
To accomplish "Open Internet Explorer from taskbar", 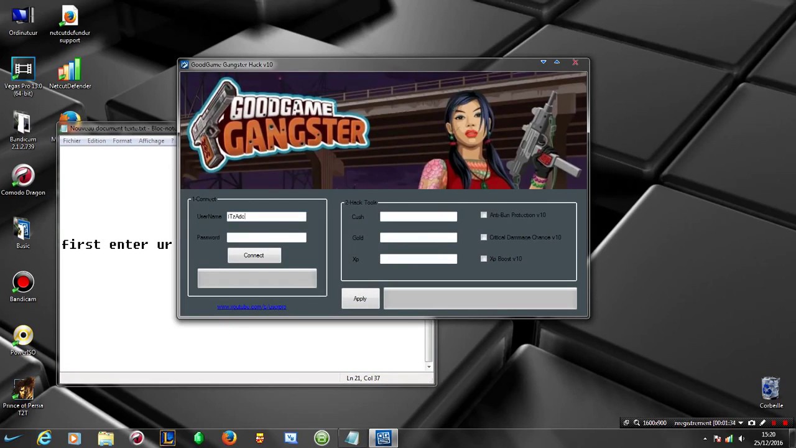I will pyautogui.click(x=44, y=438).
